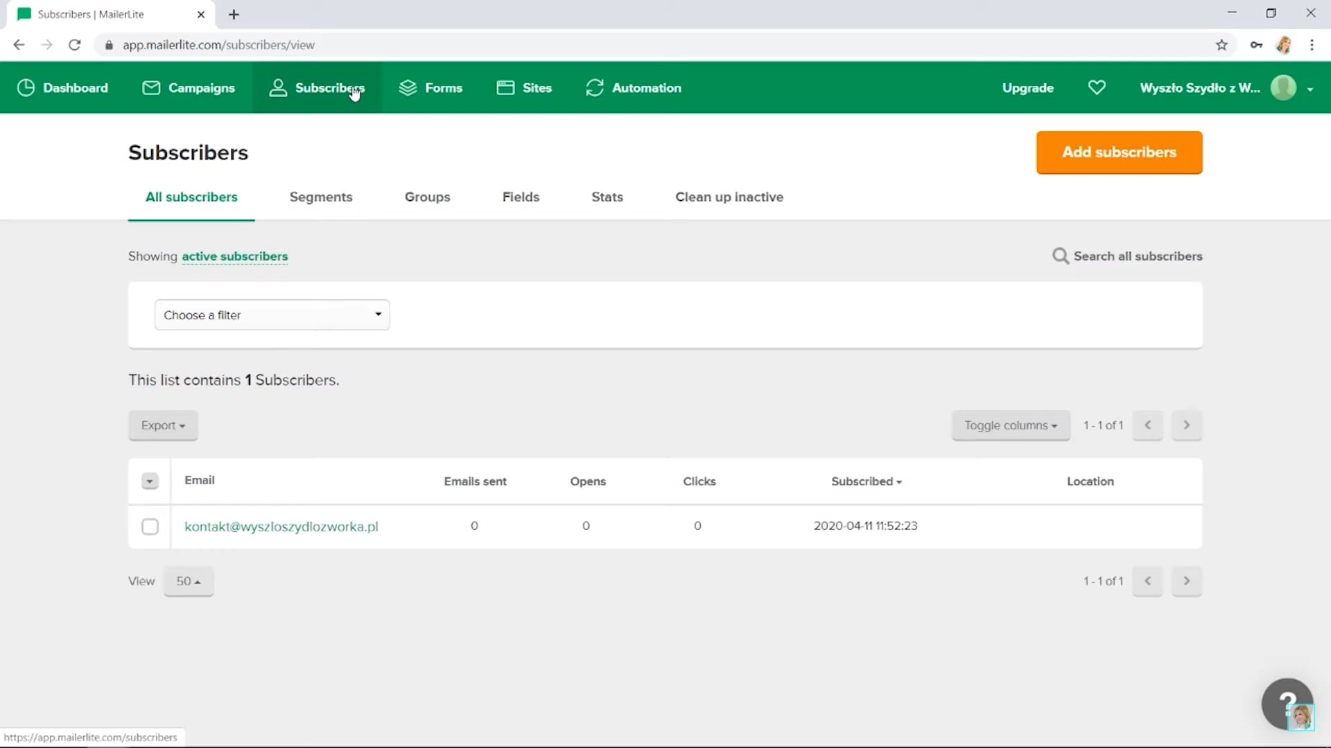1331x748 pixels.
Task: Open Campaigns in the navbar
Action: pos(202,88)
